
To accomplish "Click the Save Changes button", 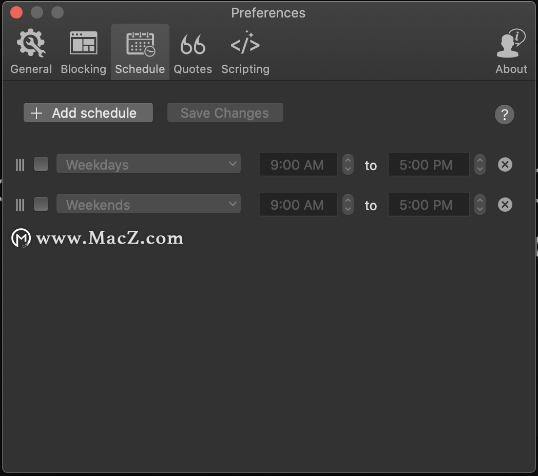I will click(225, 113).
